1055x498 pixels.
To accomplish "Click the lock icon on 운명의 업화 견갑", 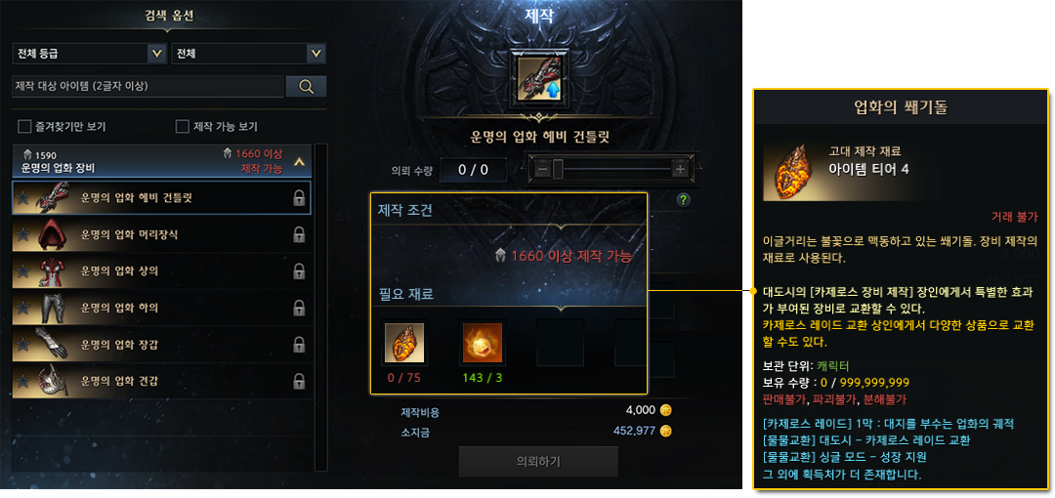I will [300, 382].
